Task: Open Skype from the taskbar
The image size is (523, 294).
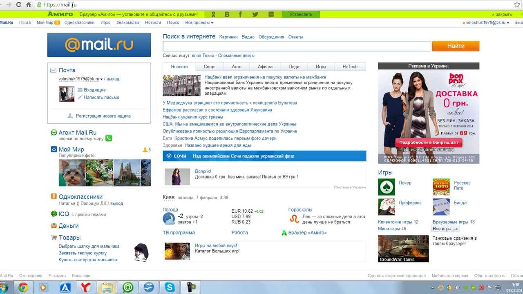Action: pos(170,287)
